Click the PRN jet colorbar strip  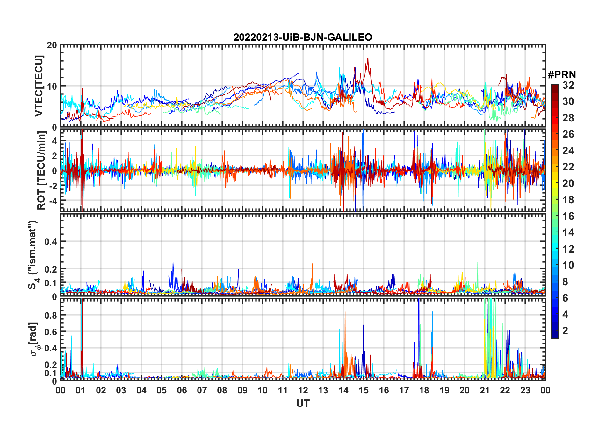point(555,211)
